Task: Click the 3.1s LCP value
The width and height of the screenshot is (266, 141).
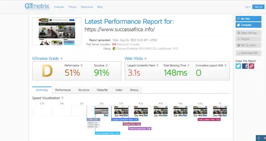Action: pyautogui.click(x=134, y=73)
